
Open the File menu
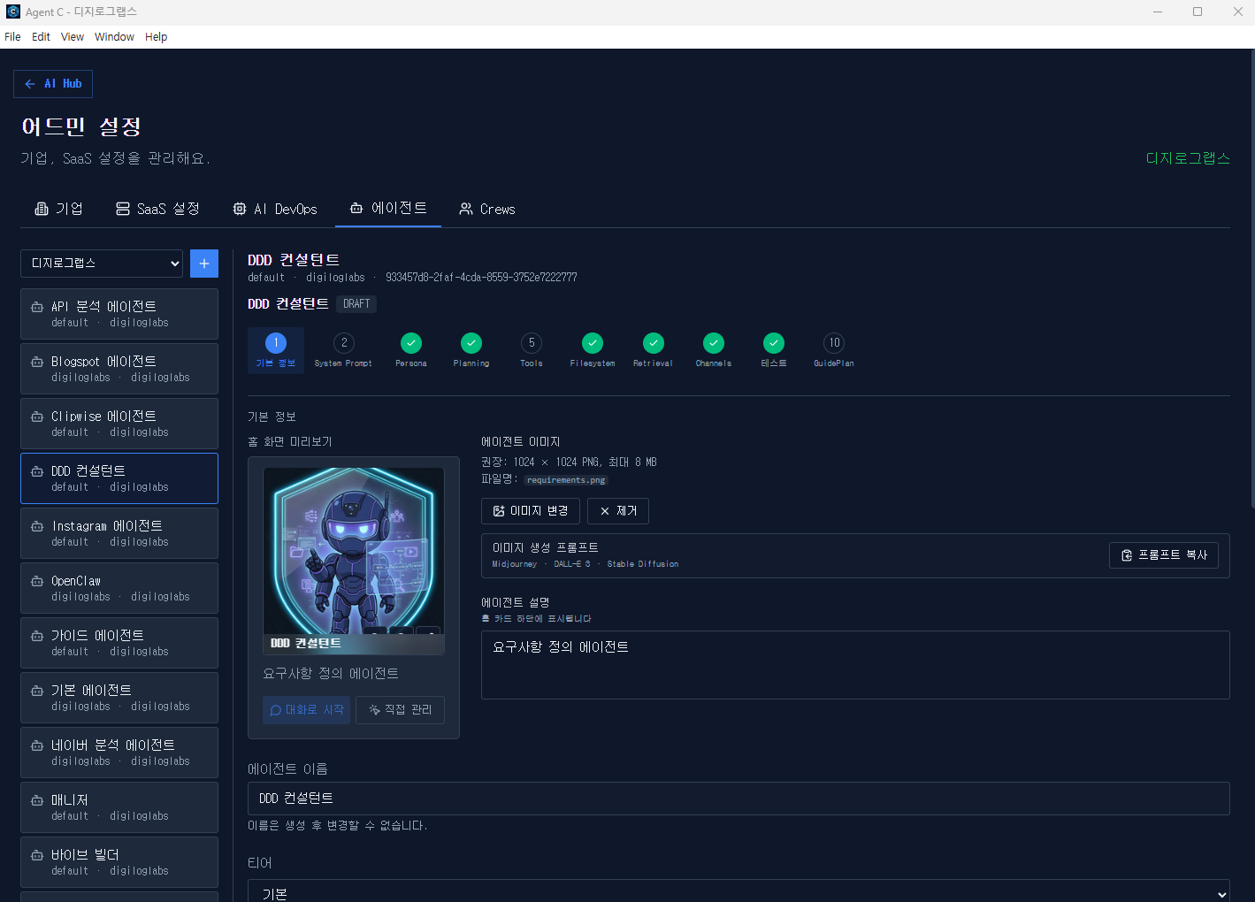12,37
